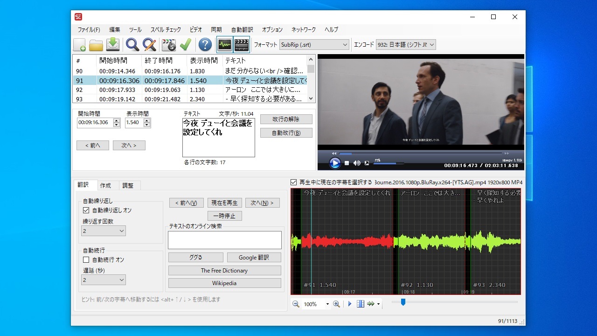Image resolution: width=597 pixels, height=336 pixels.
Task: Fast-forward using the double-right arrows in the player
Action: pos(507,153)
